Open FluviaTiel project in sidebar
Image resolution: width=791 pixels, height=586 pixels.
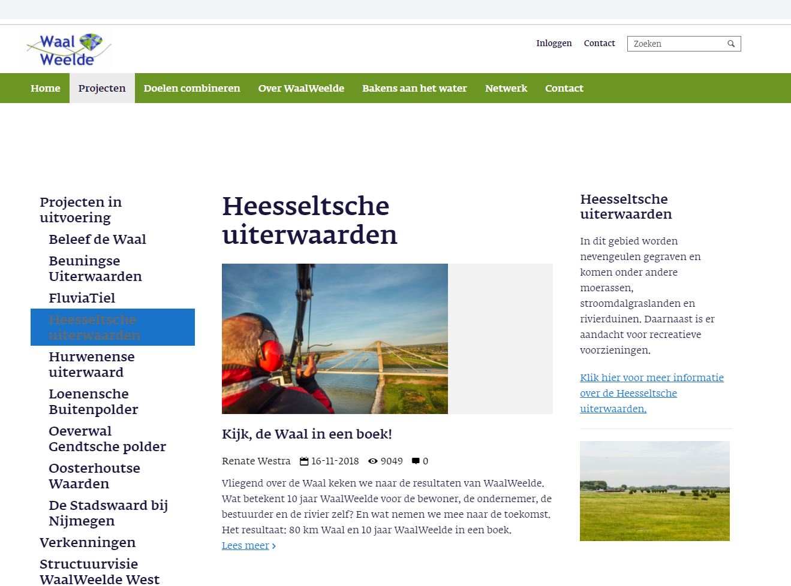(x=82, y=298)
